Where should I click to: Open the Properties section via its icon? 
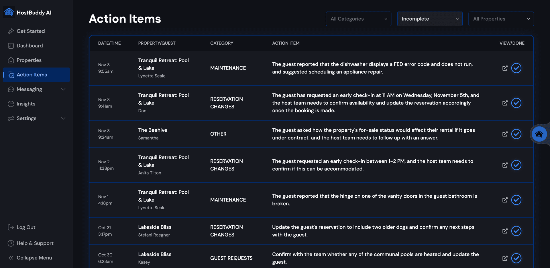(x=11, y=60)
